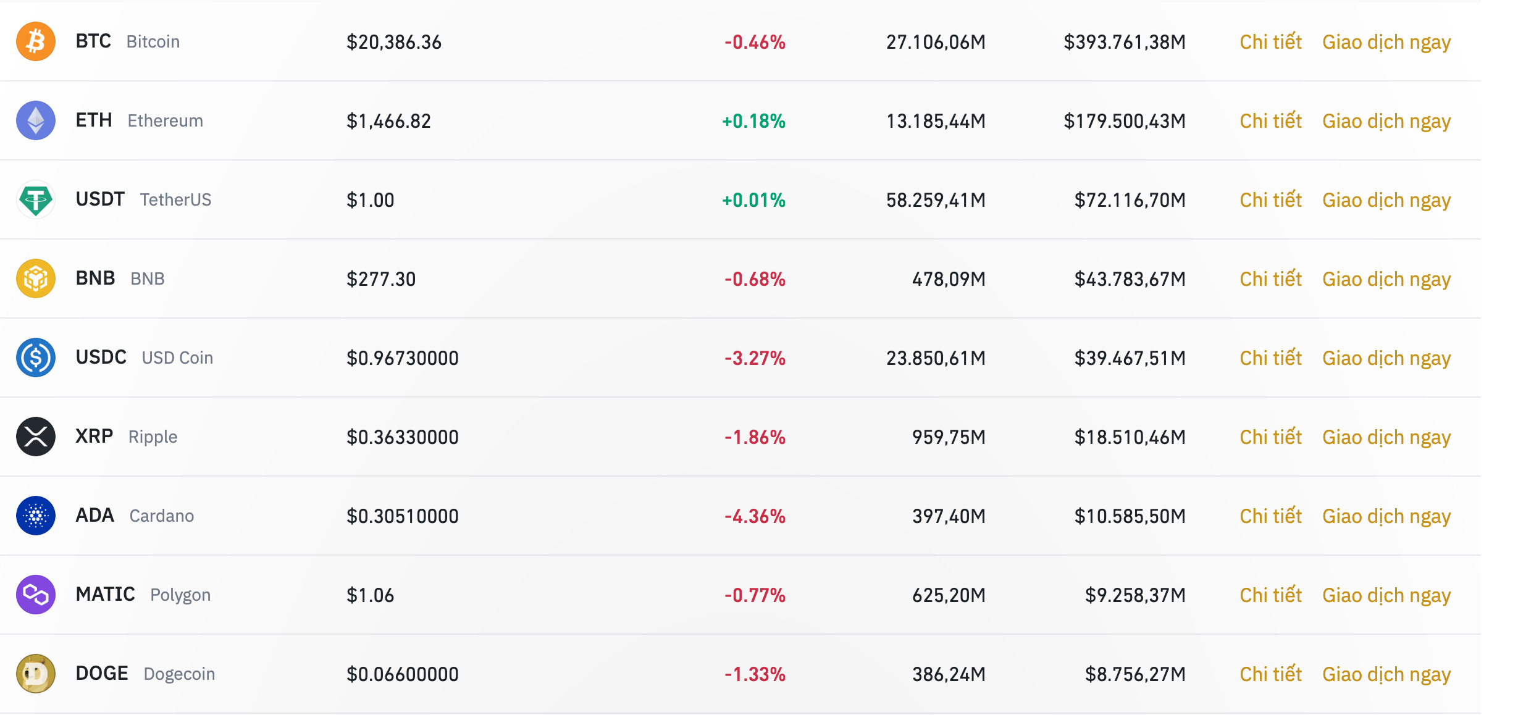Open Chi tiết for USD Coin

[1270, 357]
